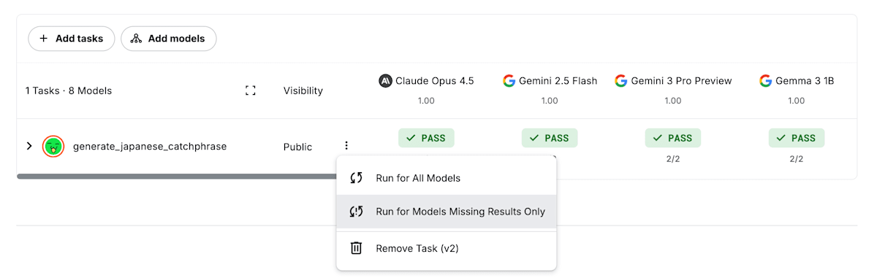
Task: Click the 1 Tasks · 8 Models summary
Action: pyautogui.click(x=69, y=90)
